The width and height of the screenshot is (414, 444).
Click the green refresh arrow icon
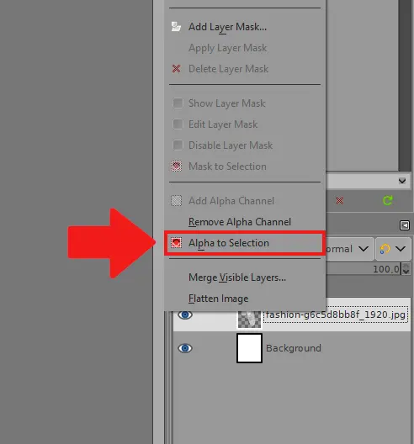pos(387,201)
